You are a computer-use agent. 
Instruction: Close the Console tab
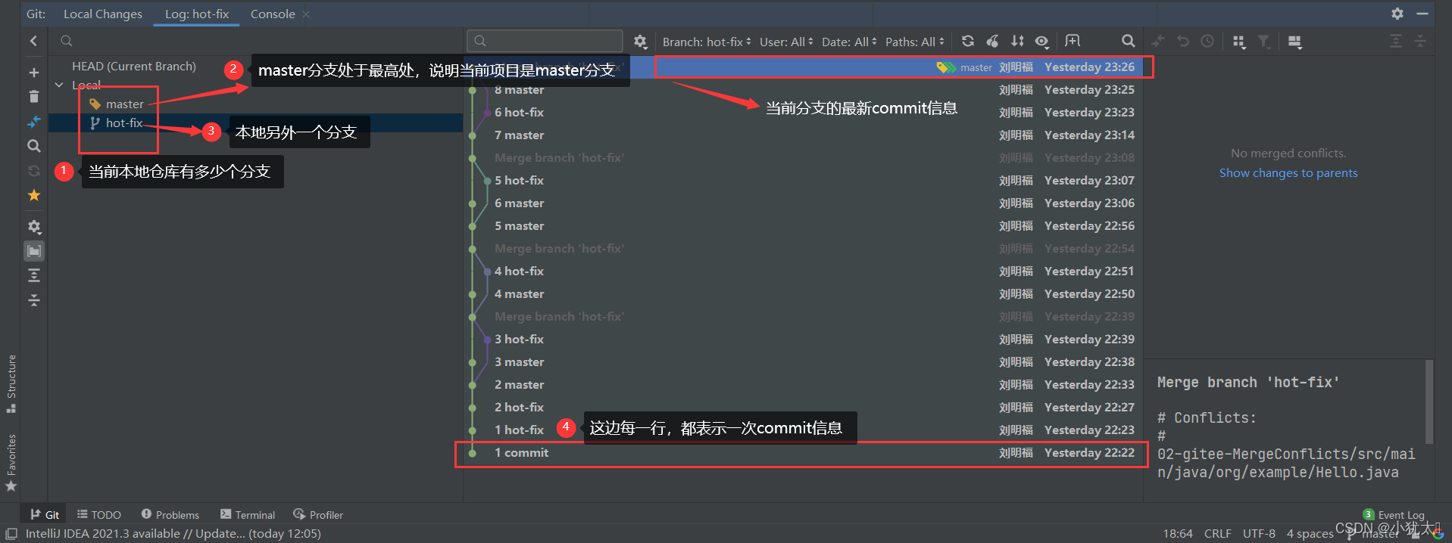click(306, 14)
